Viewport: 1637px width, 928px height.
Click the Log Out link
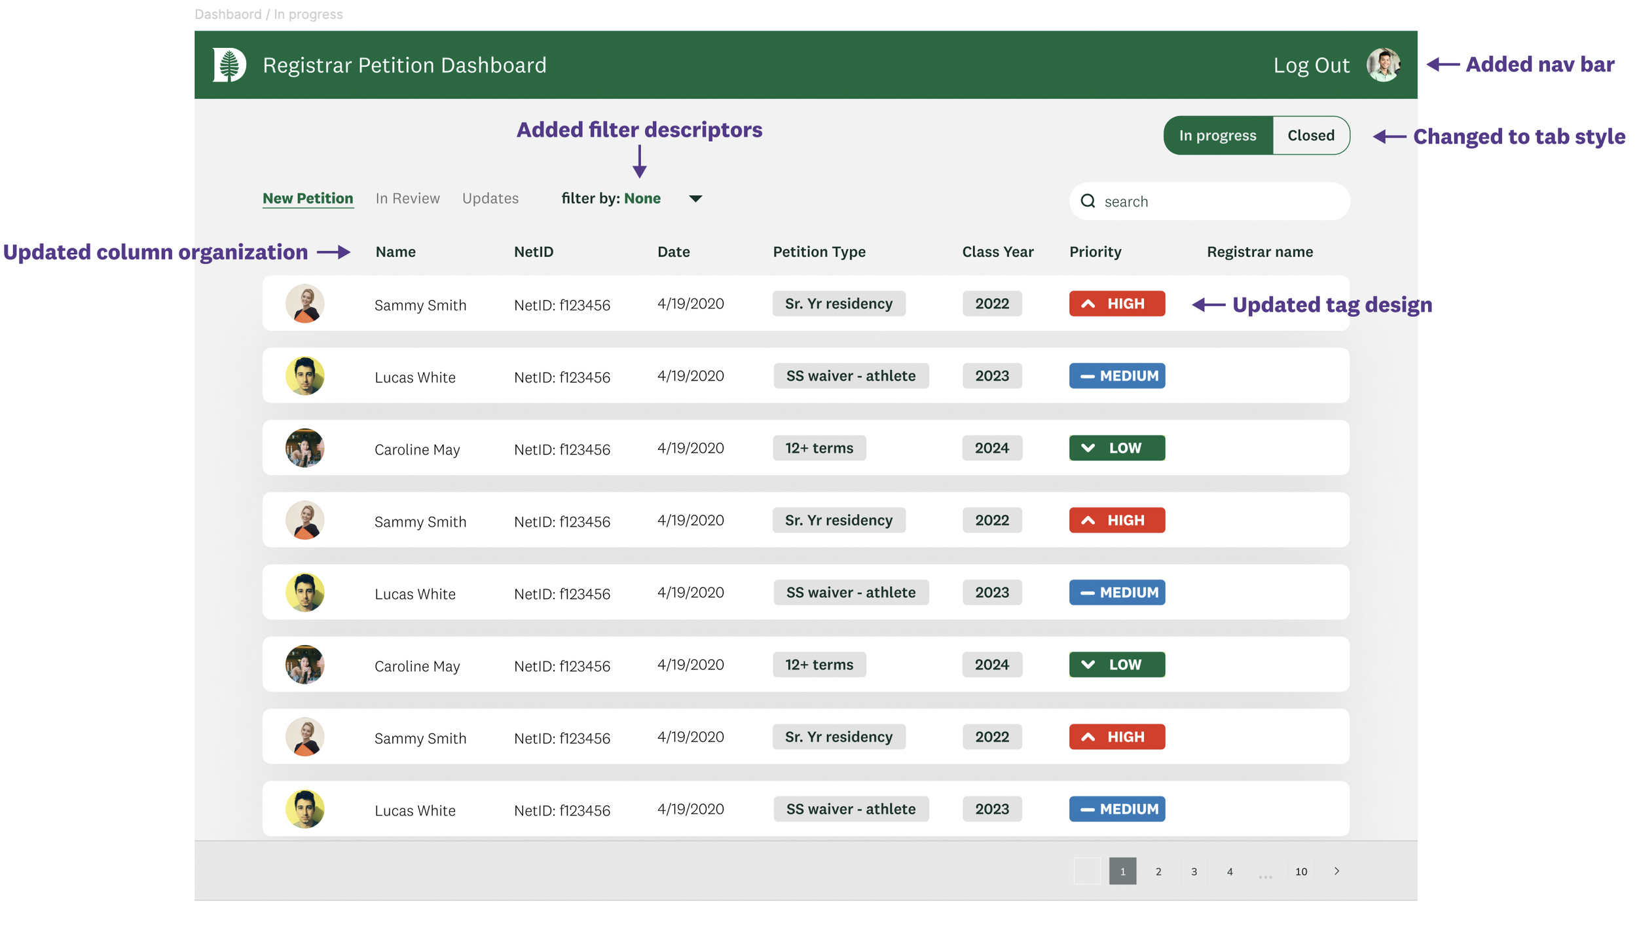tap(1311, 65)
